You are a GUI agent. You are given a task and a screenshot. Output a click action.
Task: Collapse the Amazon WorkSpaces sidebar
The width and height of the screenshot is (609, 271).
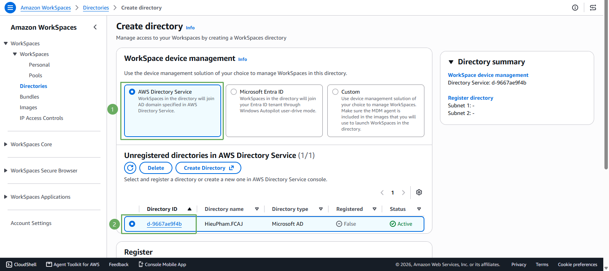[x=95, y=27]
